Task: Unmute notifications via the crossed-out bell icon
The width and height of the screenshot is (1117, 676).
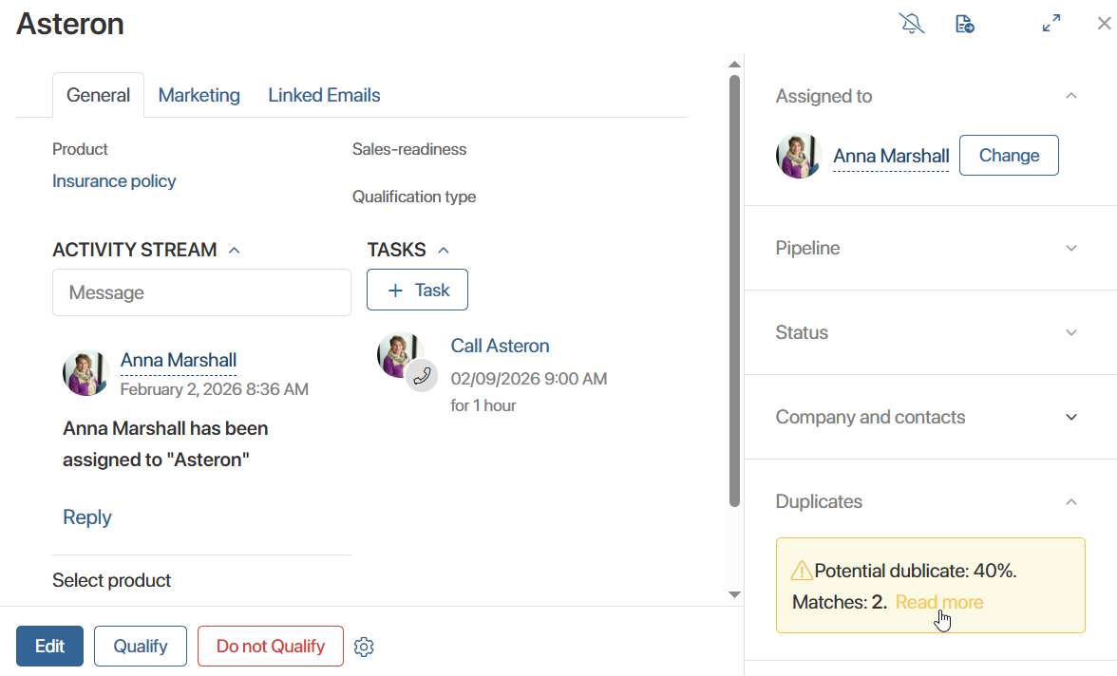Action: (x=912, y=23)
